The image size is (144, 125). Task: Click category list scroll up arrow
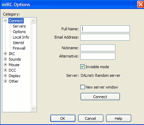click(x=33, y=21)
